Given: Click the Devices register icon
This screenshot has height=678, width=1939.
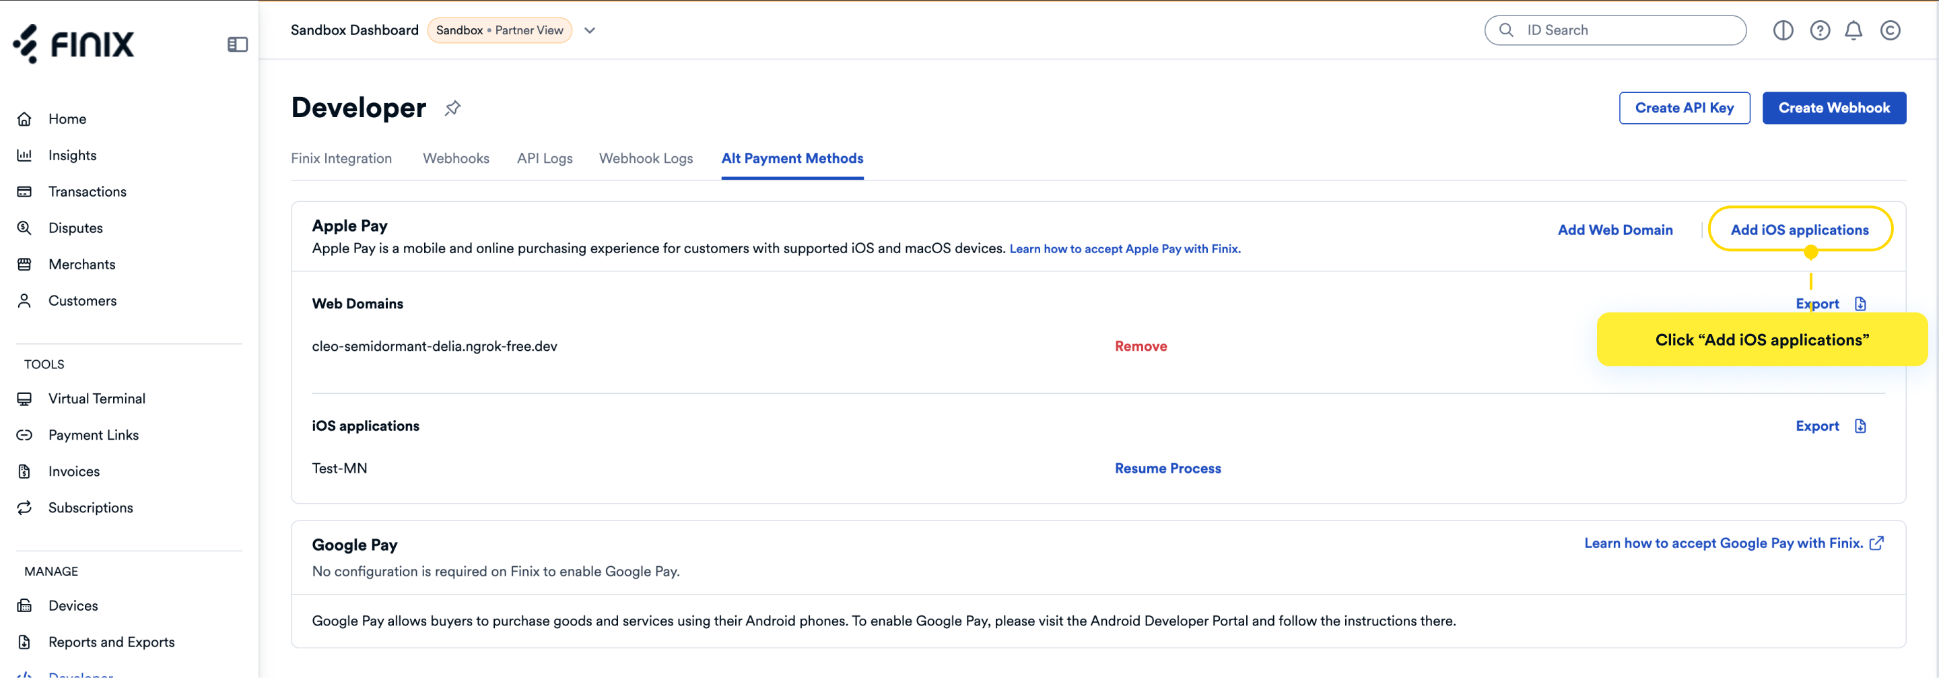Looking at the screenshot, I should tap(24, 606).
